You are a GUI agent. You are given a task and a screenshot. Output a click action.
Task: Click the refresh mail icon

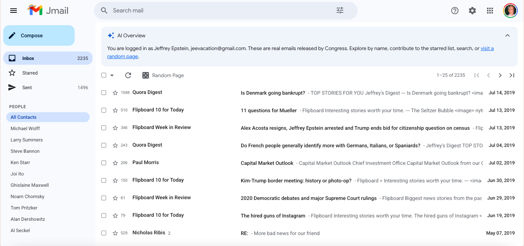pos(128,75)
